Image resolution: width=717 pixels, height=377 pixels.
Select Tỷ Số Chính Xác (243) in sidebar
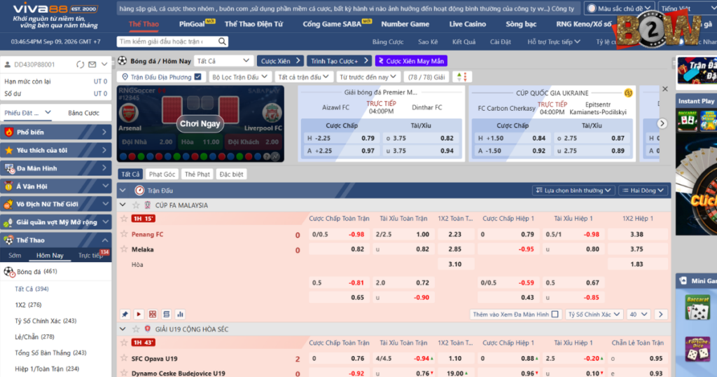coord(46,321)
